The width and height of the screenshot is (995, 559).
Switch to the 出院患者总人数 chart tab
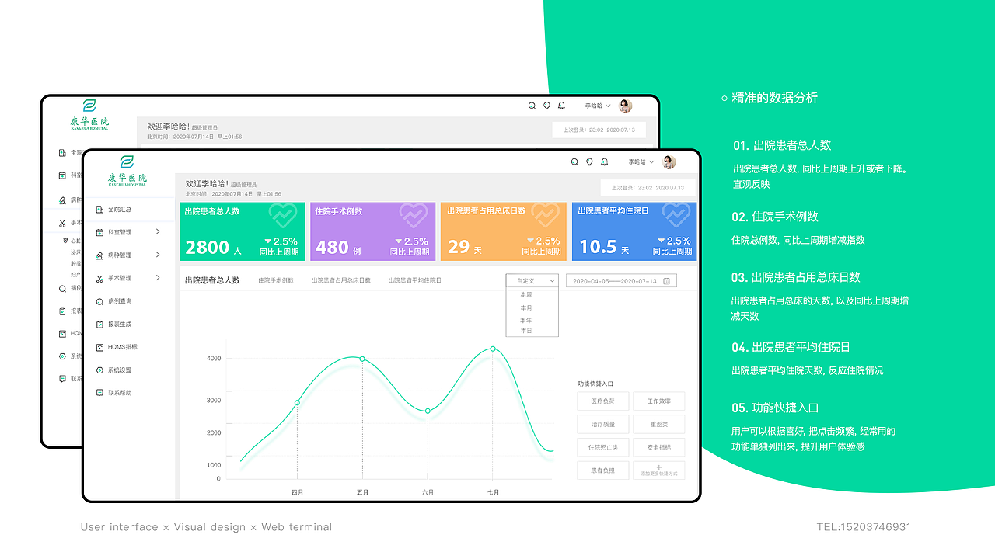click(x=212, y=280)
